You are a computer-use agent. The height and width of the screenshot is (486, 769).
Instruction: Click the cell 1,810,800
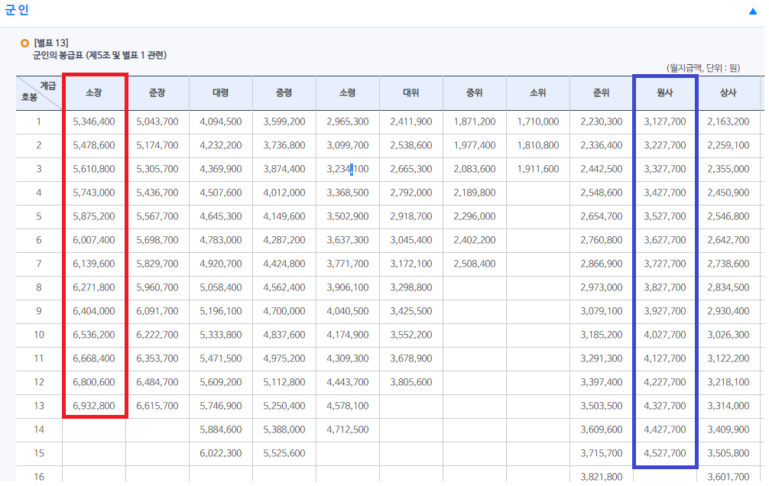tap(538, 145)
